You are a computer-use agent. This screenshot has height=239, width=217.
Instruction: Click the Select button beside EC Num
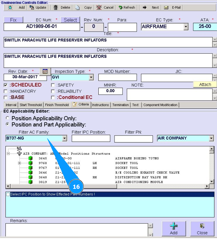tap(70, 20)
